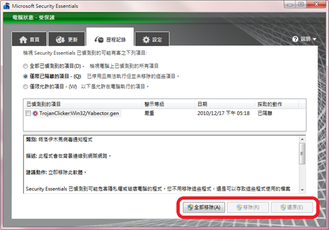Switch to the 更新 (Update) tab
The height and width of the screenshot is (230, 329).
(x=67, y=39)
